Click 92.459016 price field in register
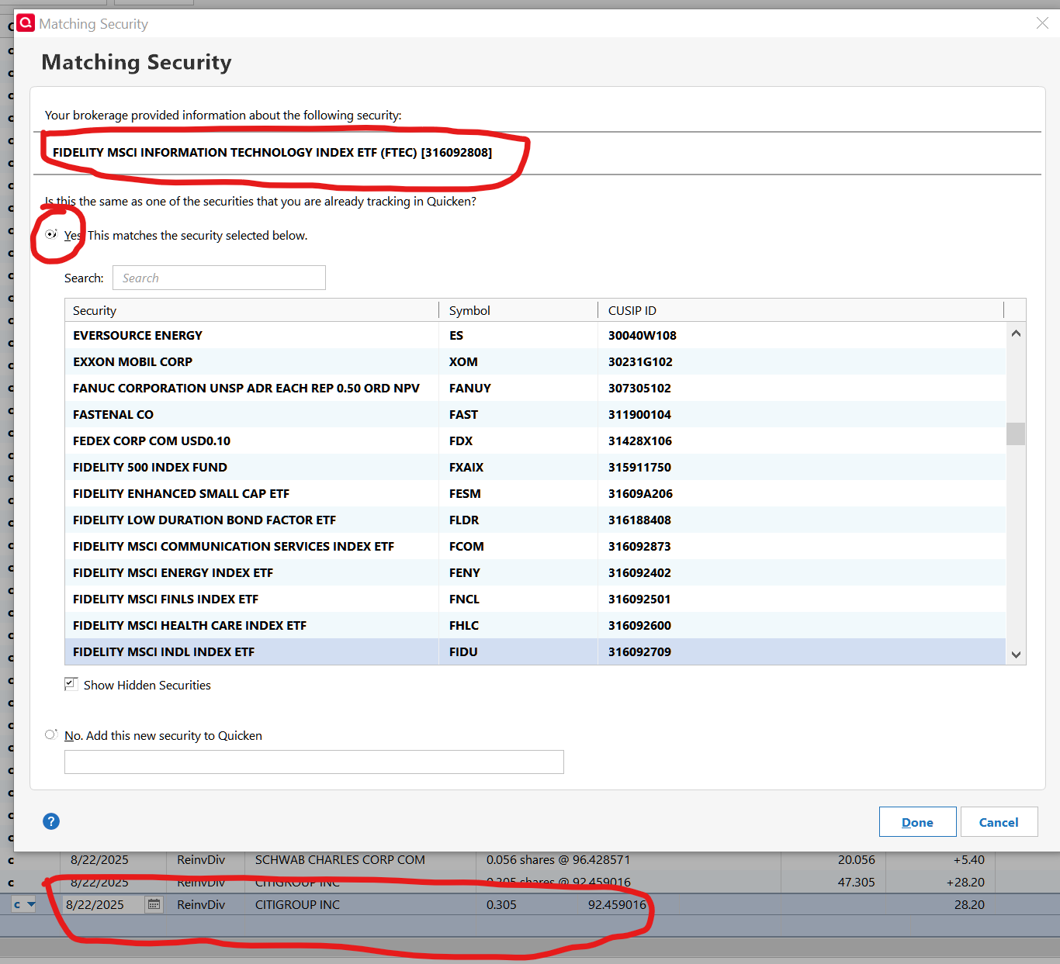Viewport: 1060px width, 964px height. pos(617,904)
